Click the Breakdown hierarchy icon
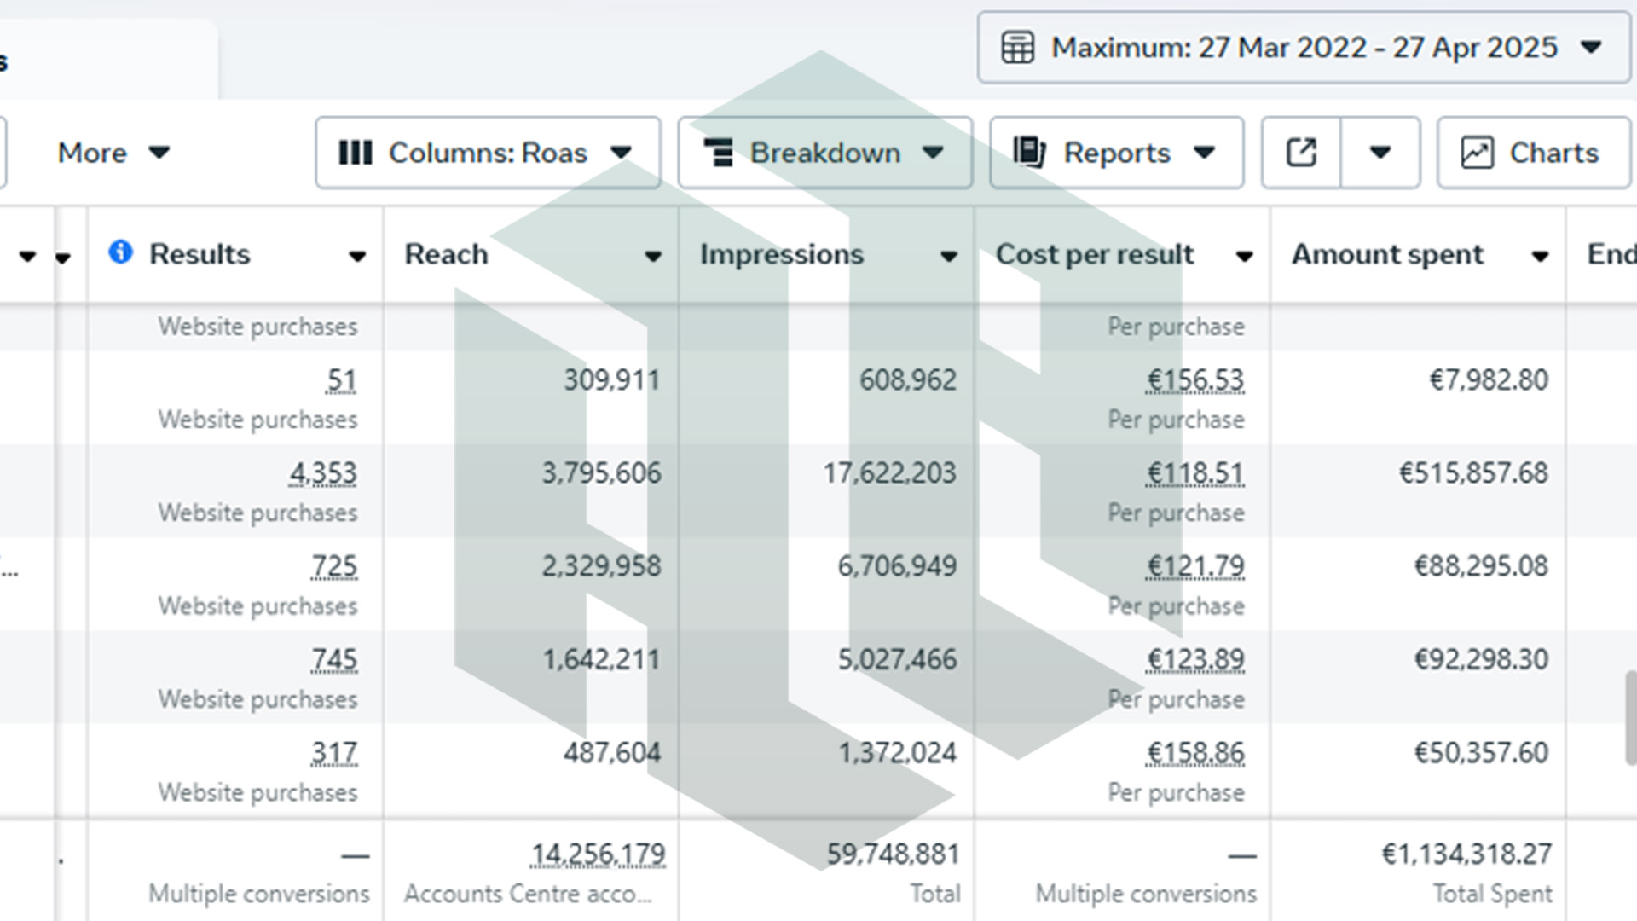 point(719,153)
